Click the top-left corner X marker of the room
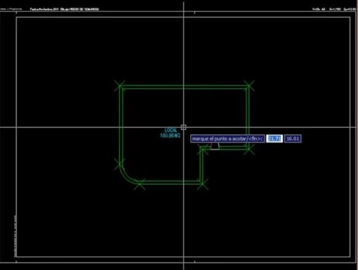Viewport: 358px width, 270px height. [120, 86]
